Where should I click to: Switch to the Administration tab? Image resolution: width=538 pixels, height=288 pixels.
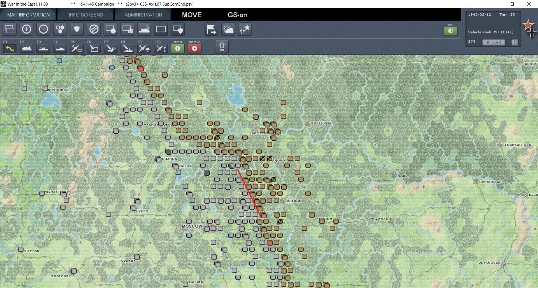pos(143,15)
